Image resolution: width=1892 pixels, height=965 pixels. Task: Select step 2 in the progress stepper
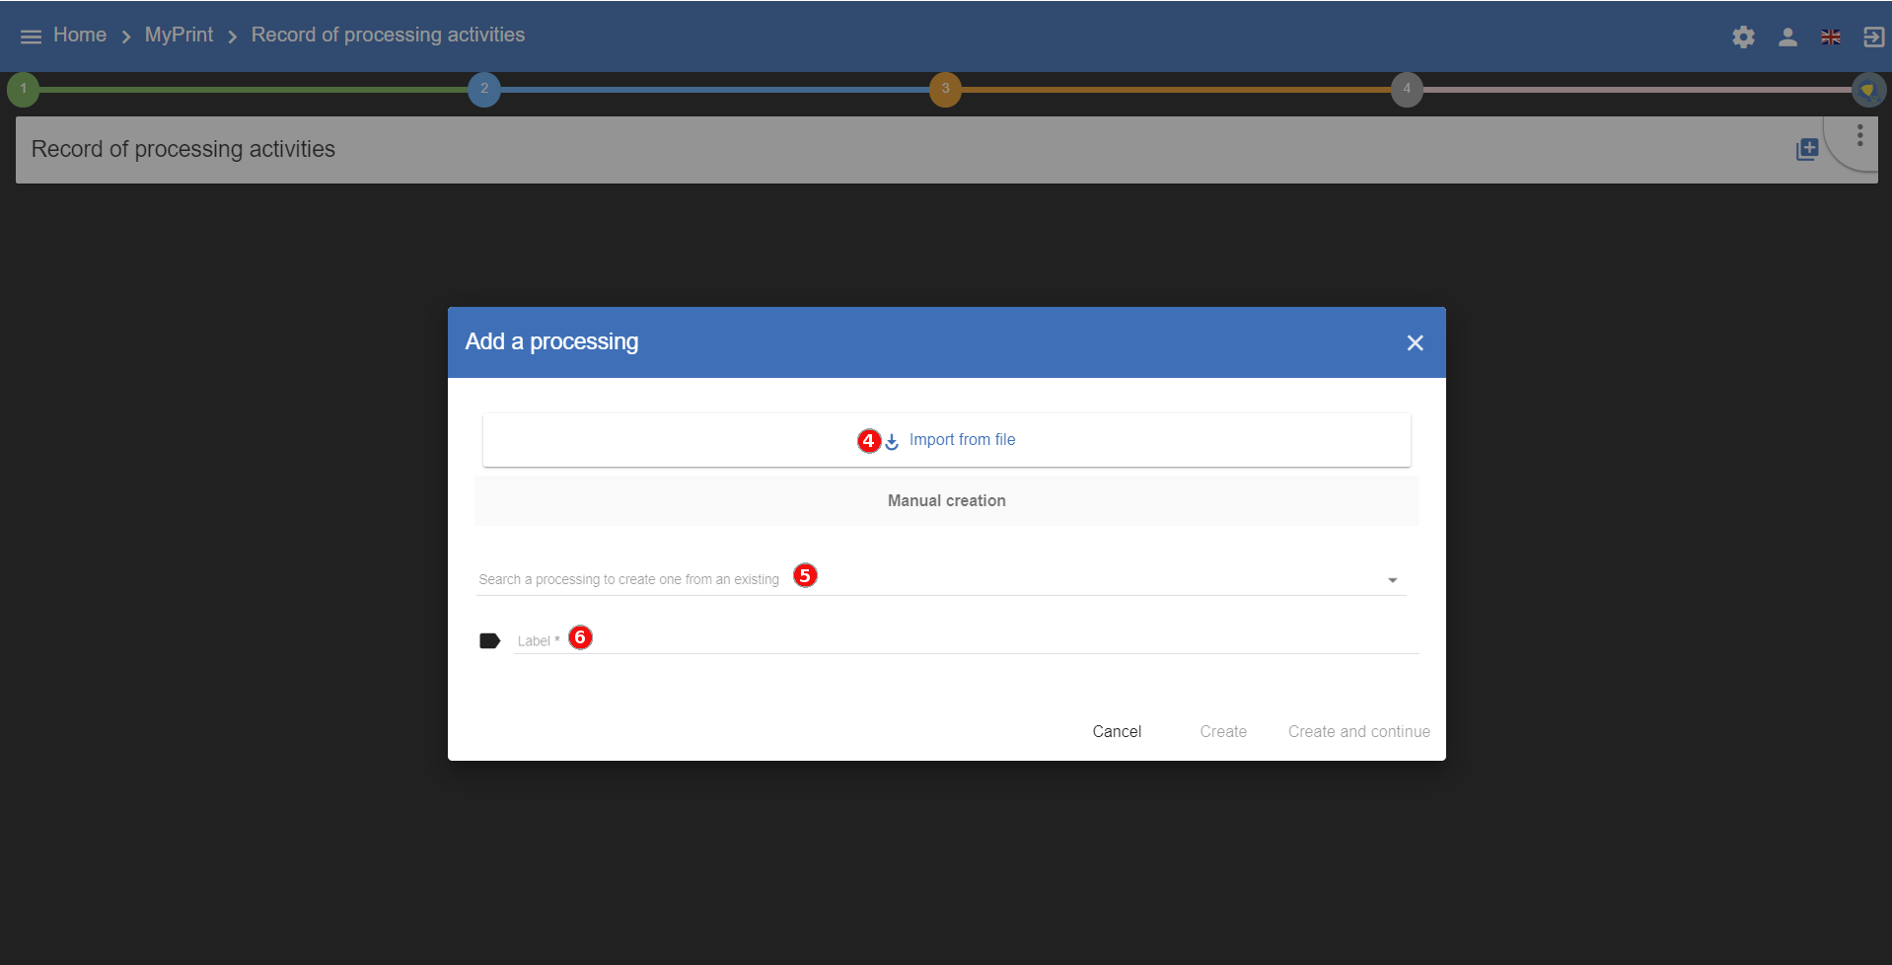pos(484,89)
